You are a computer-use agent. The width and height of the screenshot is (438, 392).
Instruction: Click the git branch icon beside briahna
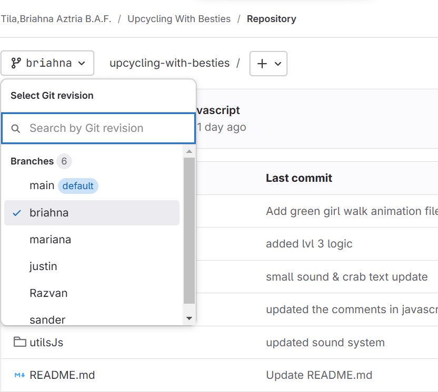(16, 63)
